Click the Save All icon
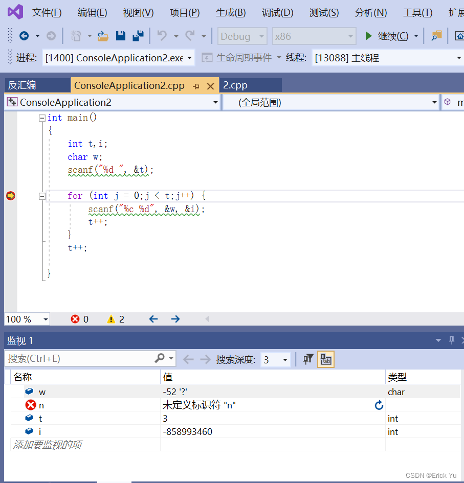The image size is (464, 483). (x=138, y=36)
